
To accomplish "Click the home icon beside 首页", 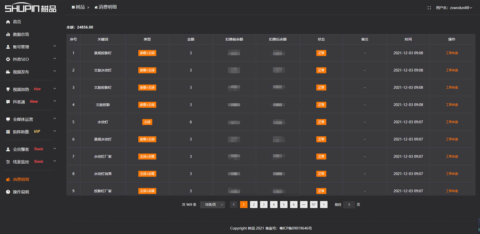I will tap(8, 22).
